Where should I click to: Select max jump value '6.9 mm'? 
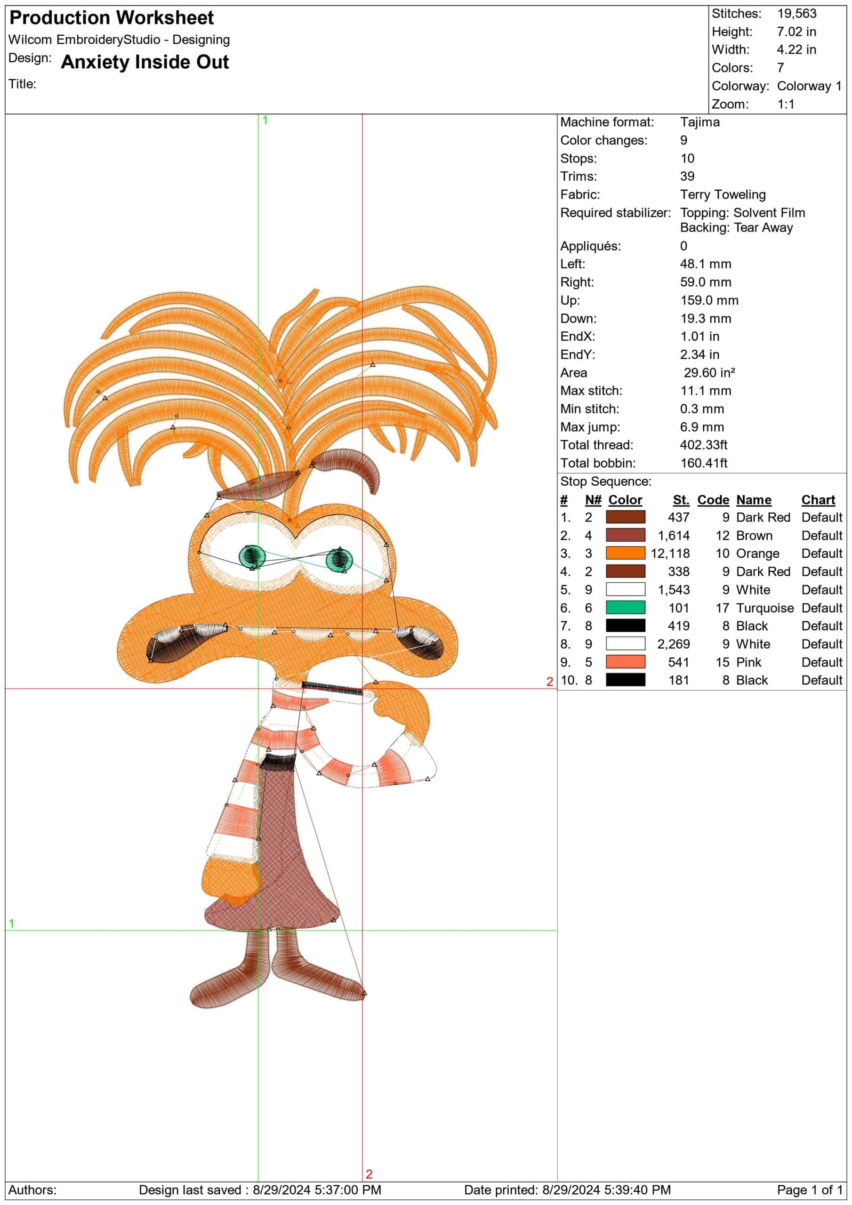point(702,426)
